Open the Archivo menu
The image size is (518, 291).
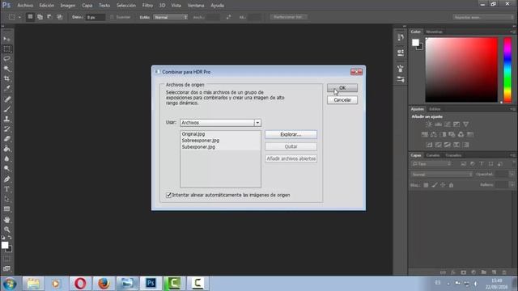pyautogui.click(x=25, y=6)
